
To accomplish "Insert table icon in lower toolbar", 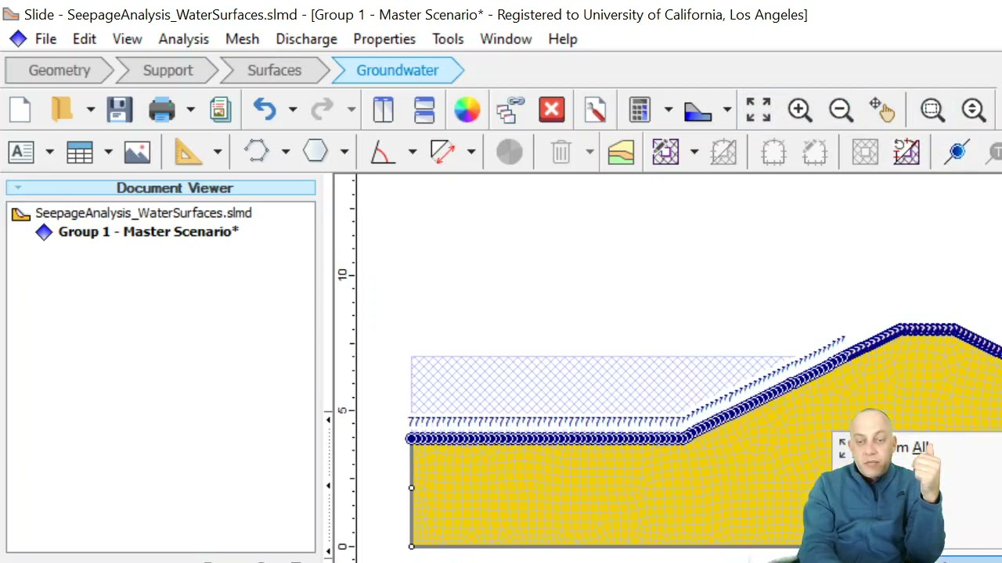I will (80, 152).
